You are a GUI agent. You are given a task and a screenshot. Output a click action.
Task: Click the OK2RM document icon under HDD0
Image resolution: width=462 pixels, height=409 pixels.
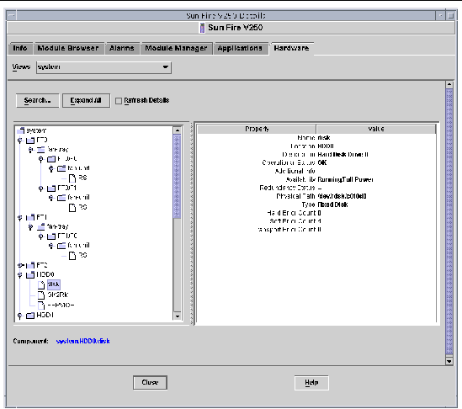click(x=41, y=295)
